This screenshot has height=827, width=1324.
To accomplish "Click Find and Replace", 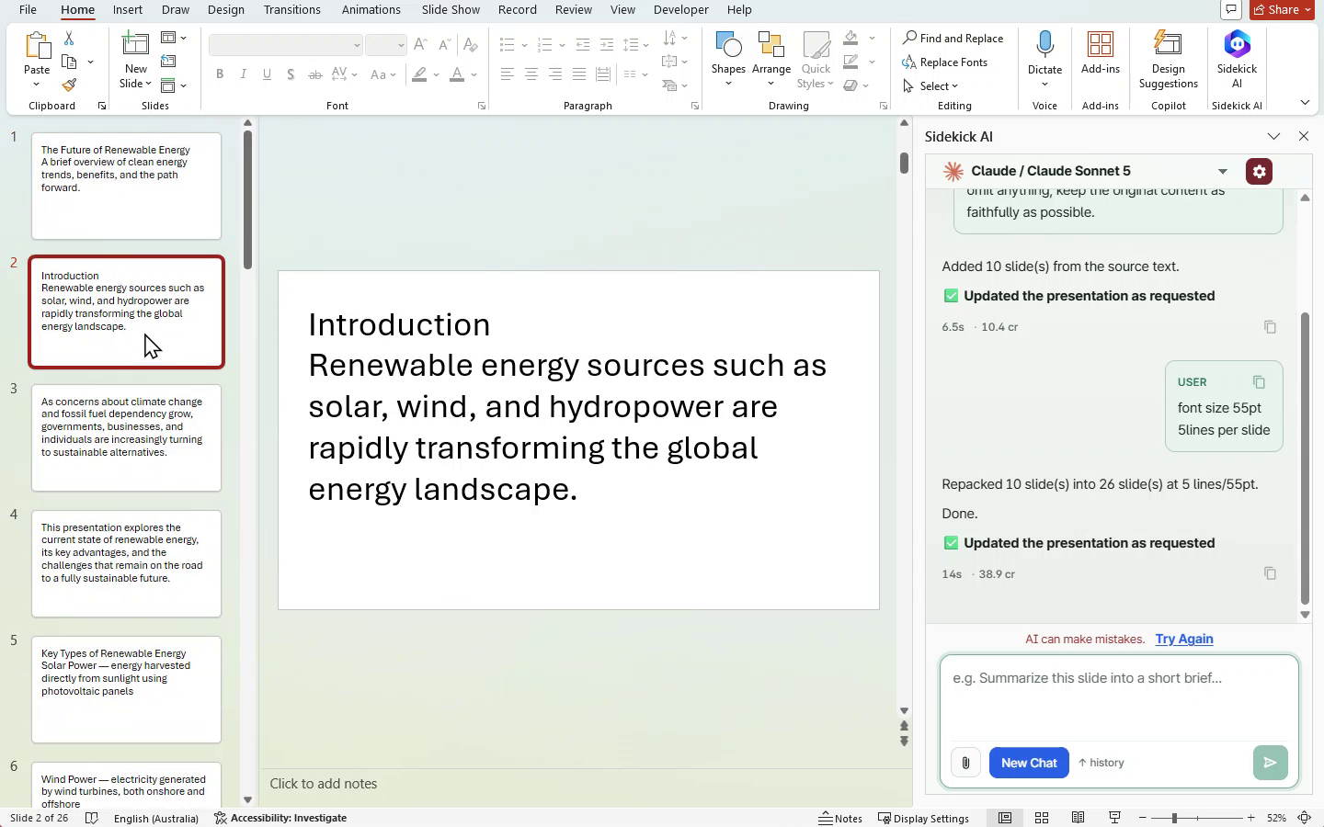I will click(x=953, y=39).
